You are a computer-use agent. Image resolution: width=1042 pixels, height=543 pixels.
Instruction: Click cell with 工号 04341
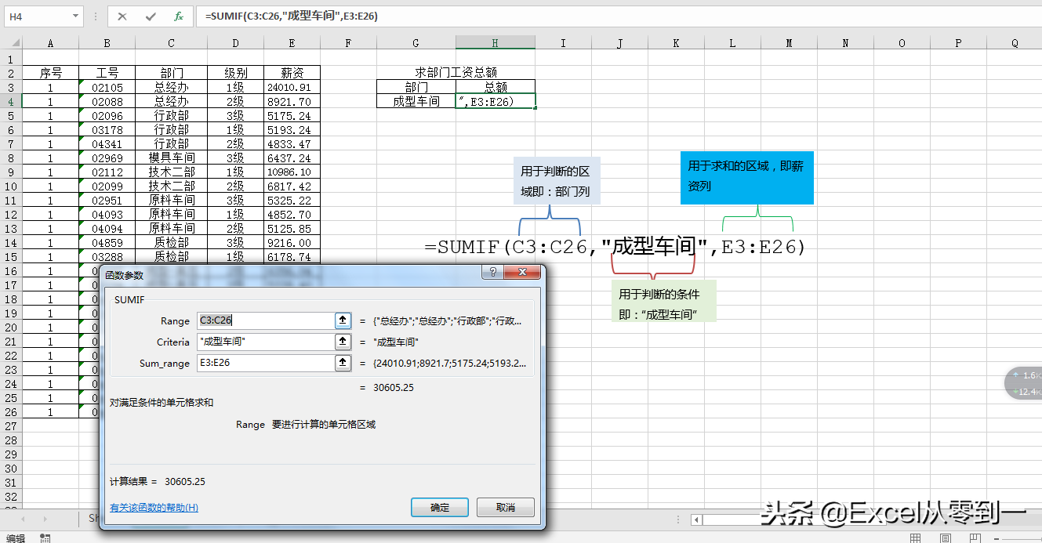(x=107, y=143)
